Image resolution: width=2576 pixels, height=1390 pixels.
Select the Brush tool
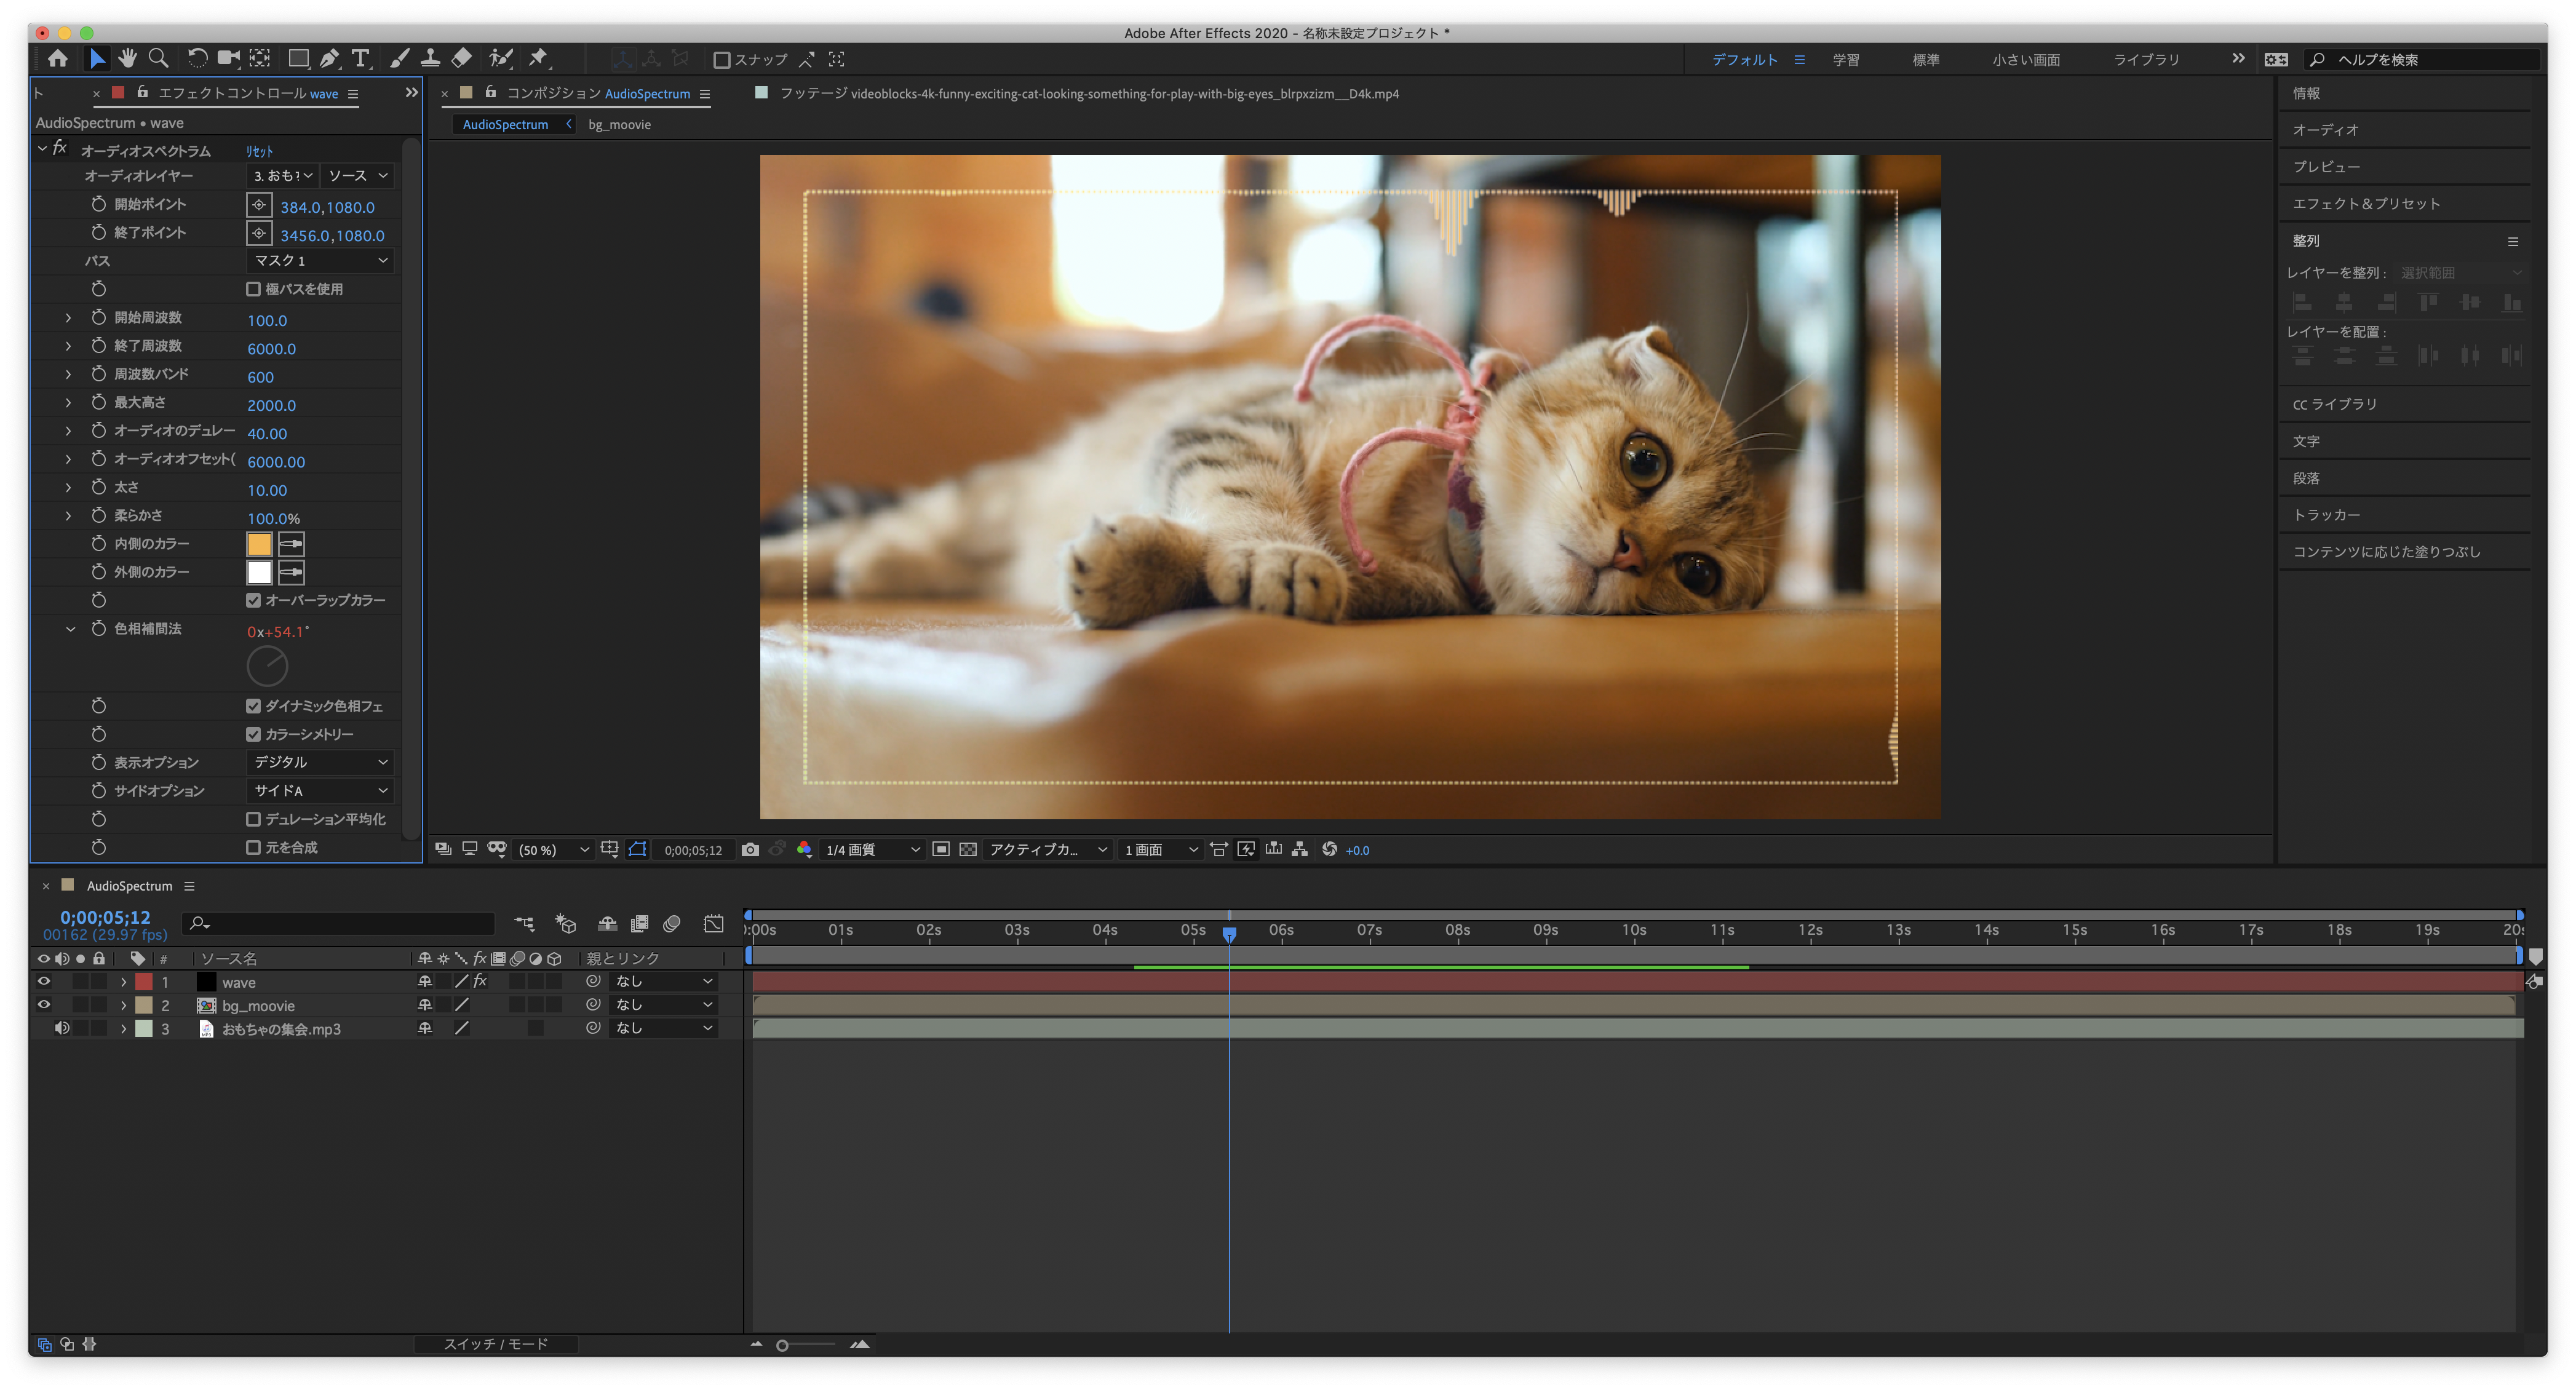(x=399, y=59)
